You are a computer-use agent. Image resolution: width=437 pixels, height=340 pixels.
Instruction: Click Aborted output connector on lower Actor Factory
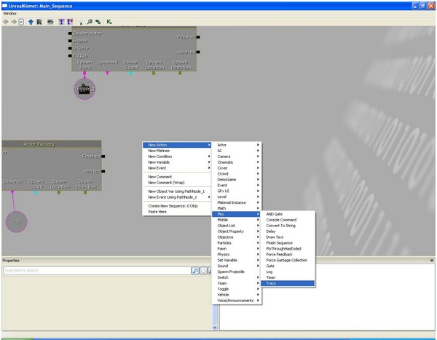[x=103, y=171]
